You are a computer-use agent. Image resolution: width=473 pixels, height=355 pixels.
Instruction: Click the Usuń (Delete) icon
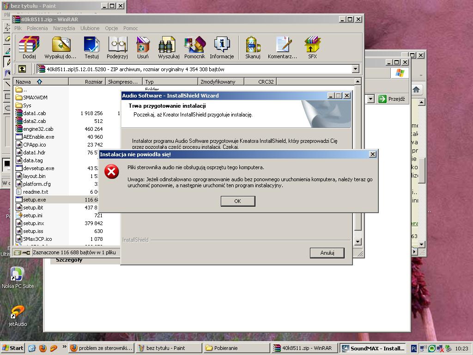[x=143, y=48]
